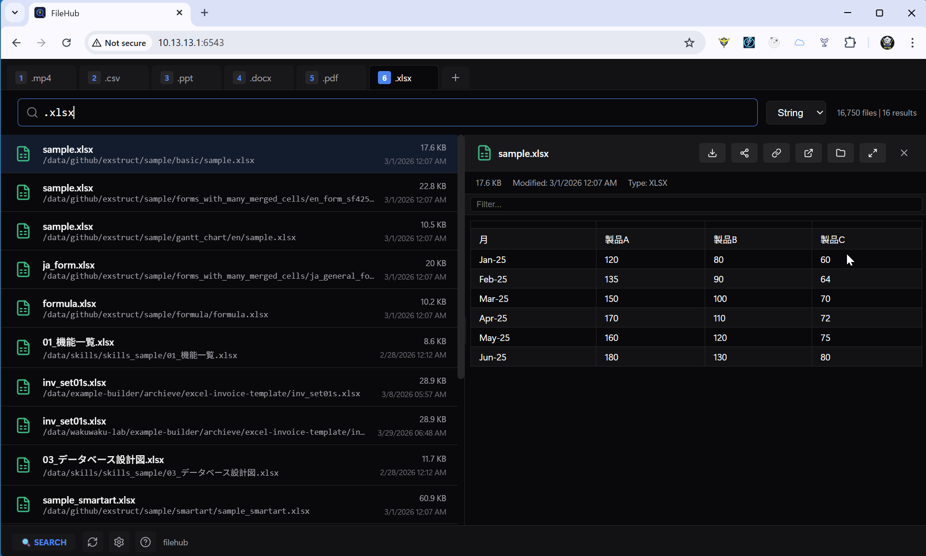Close the sample.xlsx preview panel
The height and width of the screenshot is (556, 926).
[904, 153]
